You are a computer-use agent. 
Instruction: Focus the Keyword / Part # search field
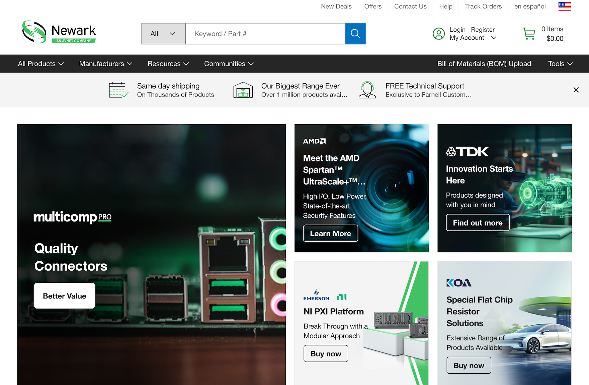(265, 34)
